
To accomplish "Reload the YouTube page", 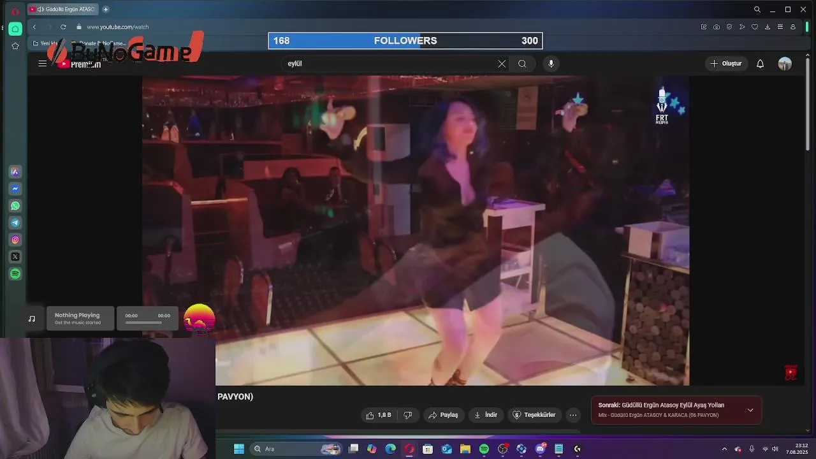I will [x=63, y=27].
